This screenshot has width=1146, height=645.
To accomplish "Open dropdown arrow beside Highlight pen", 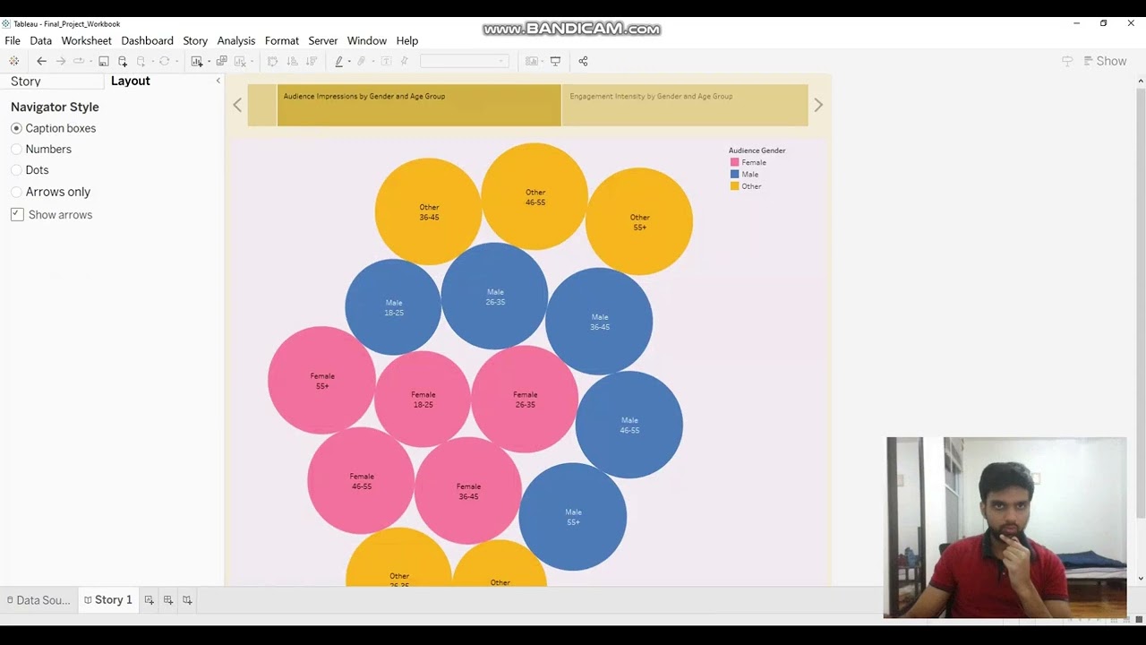I will click(349, 61).
